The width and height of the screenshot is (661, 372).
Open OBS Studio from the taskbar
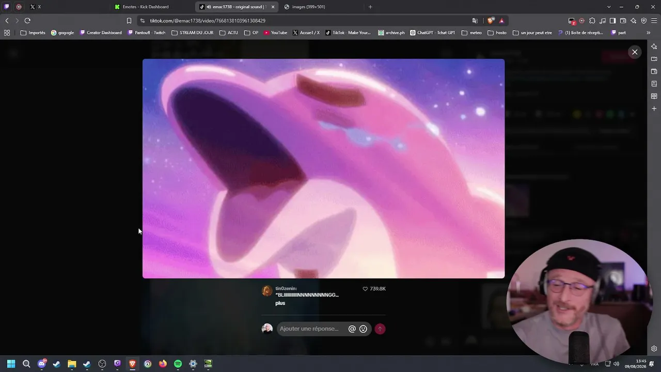(102, 364)
